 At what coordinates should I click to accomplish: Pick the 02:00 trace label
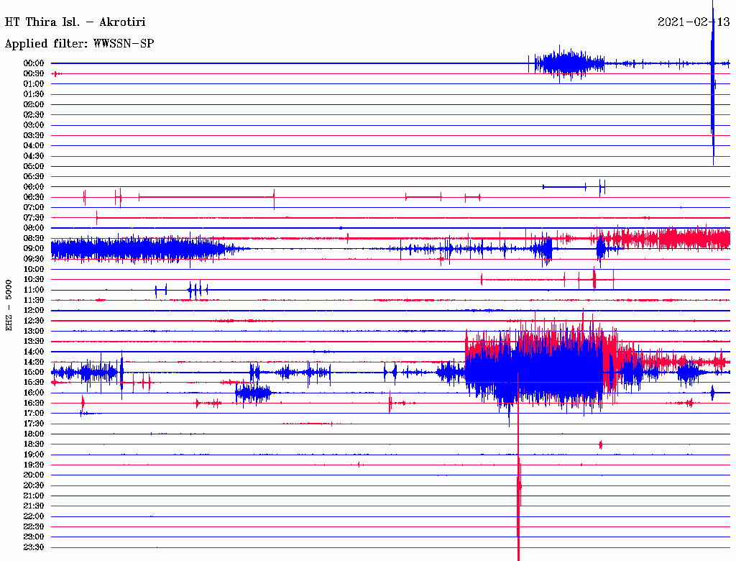(34, 105)
